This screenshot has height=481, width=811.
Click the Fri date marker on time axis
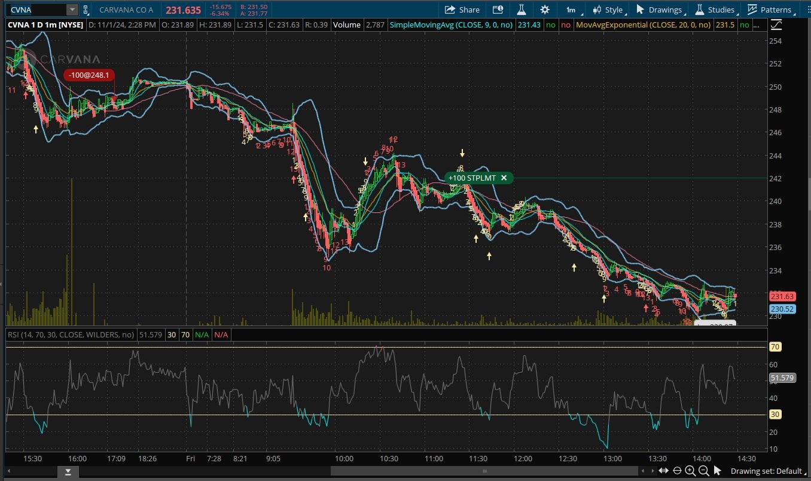point(191,458)
